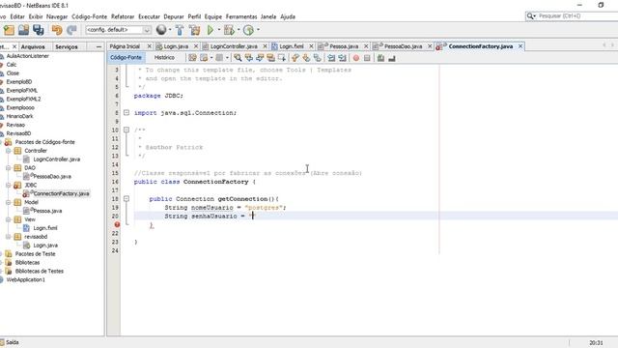618x348 pixels.
Task: Click the Shift Line Right editor icon
Action: (342, 58)
